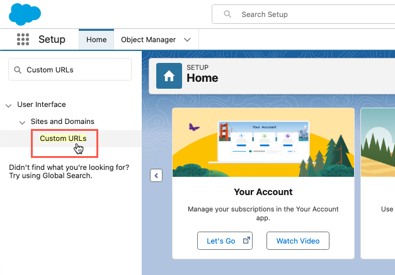Click the carousel previous arrow button

(x=156, y=176)
